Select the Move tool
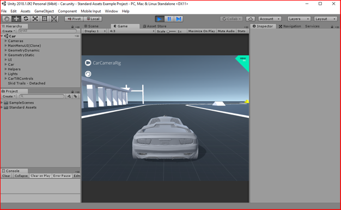 16,19
